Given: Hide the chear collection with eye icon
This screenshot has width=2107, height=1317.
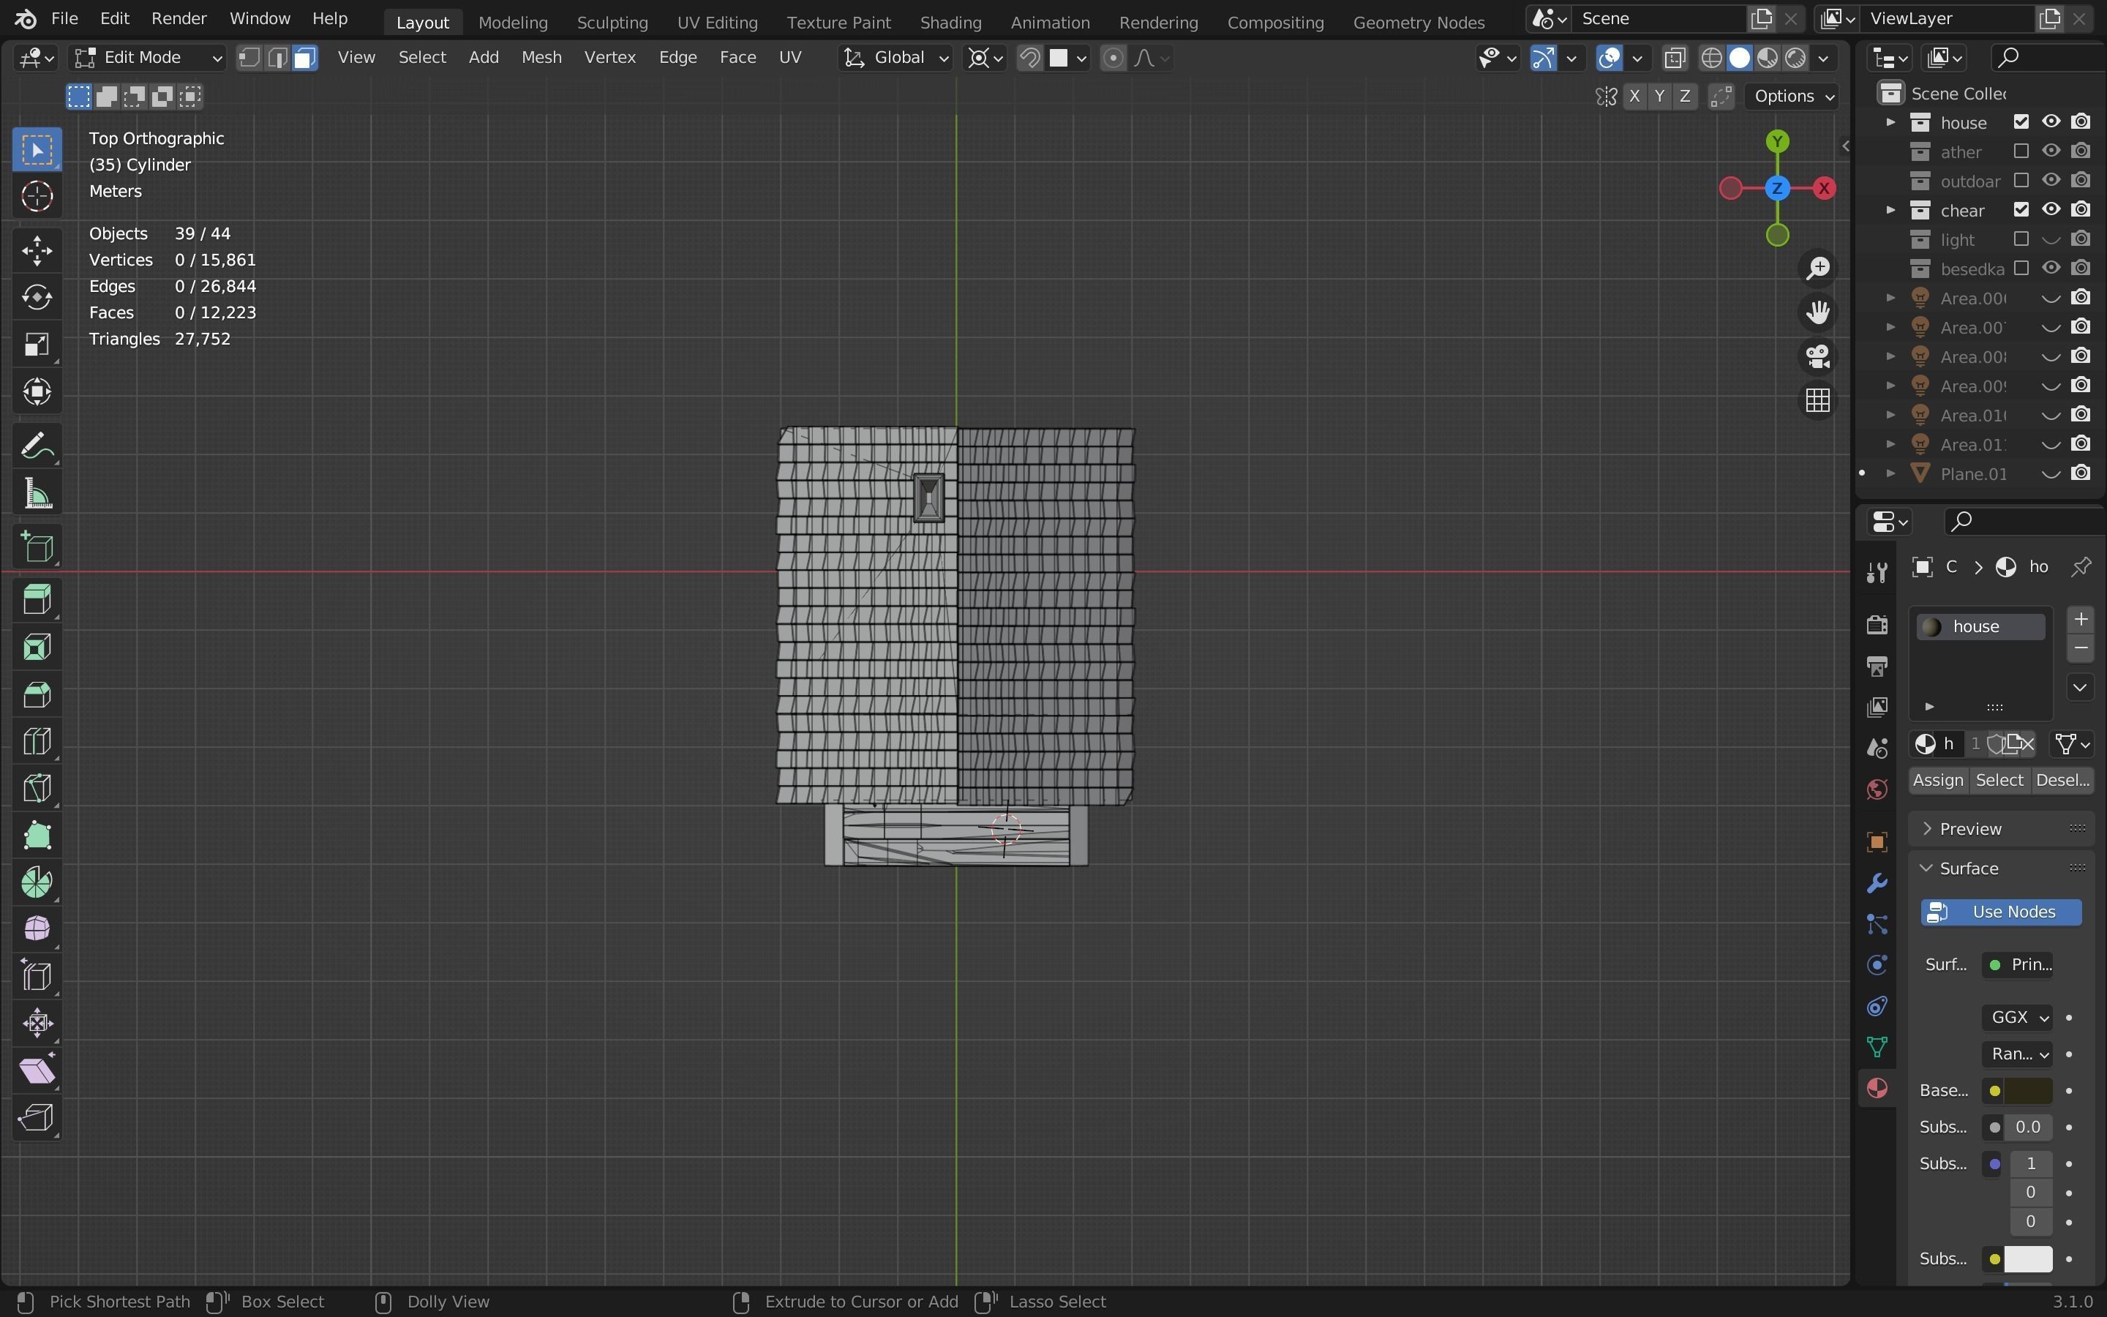Looking at the screenshot, I should pyautogui.click(x=2051, y=210).
